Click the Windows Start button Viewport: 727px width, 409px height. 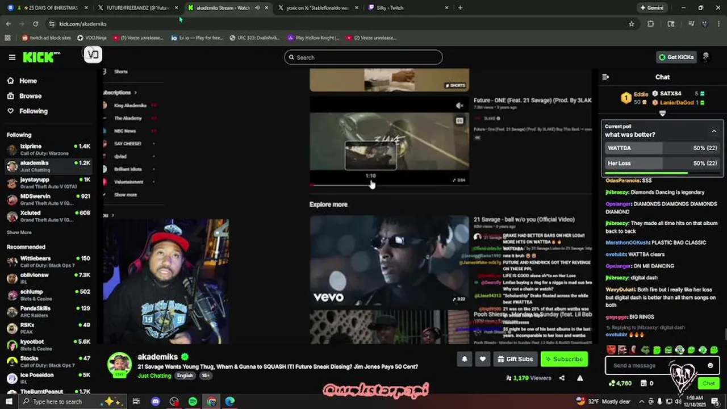click(x=9, y=402)
